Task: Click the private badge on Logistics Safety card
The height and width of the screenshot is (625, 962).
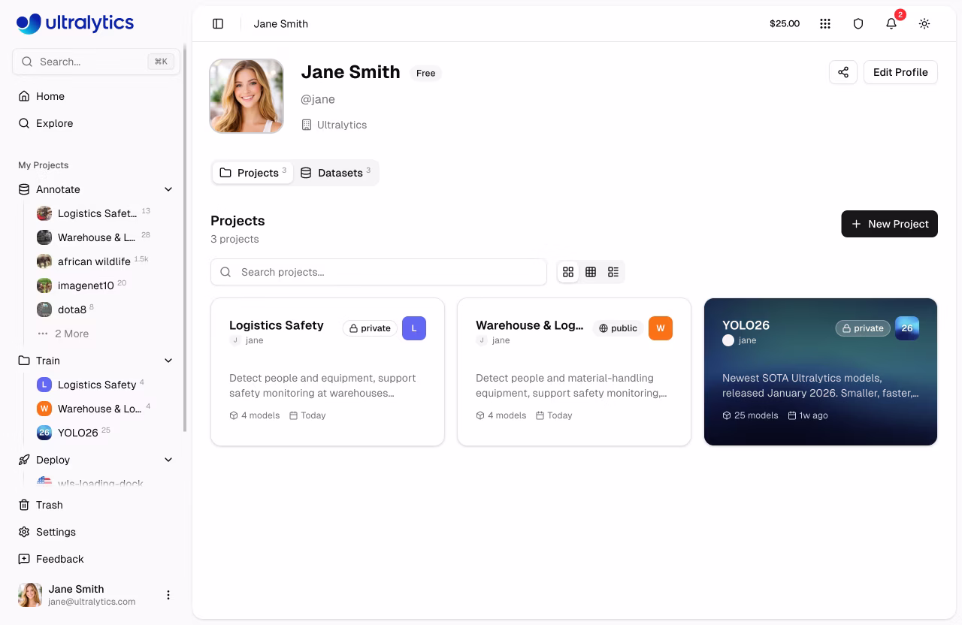Action: [x=370, y=328]
